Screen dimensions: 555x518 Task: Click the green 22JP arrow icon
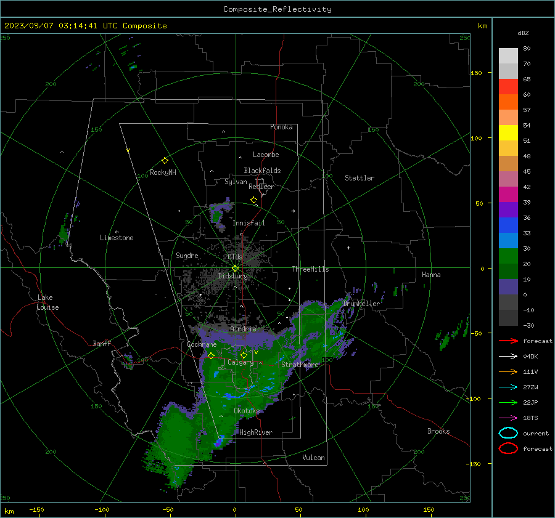(508, 402)
